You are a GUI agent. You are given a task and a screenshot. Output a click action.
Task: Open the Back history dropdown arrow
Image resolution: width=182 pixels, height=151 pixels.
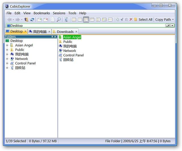pyautogui.click(x=13, y=20)
